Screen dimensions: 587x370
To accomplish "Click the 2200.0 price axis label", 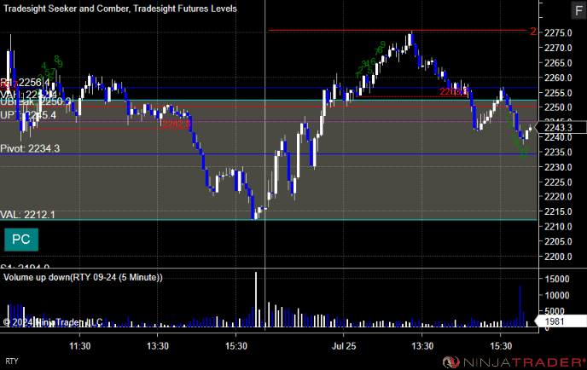I will 558,257.
